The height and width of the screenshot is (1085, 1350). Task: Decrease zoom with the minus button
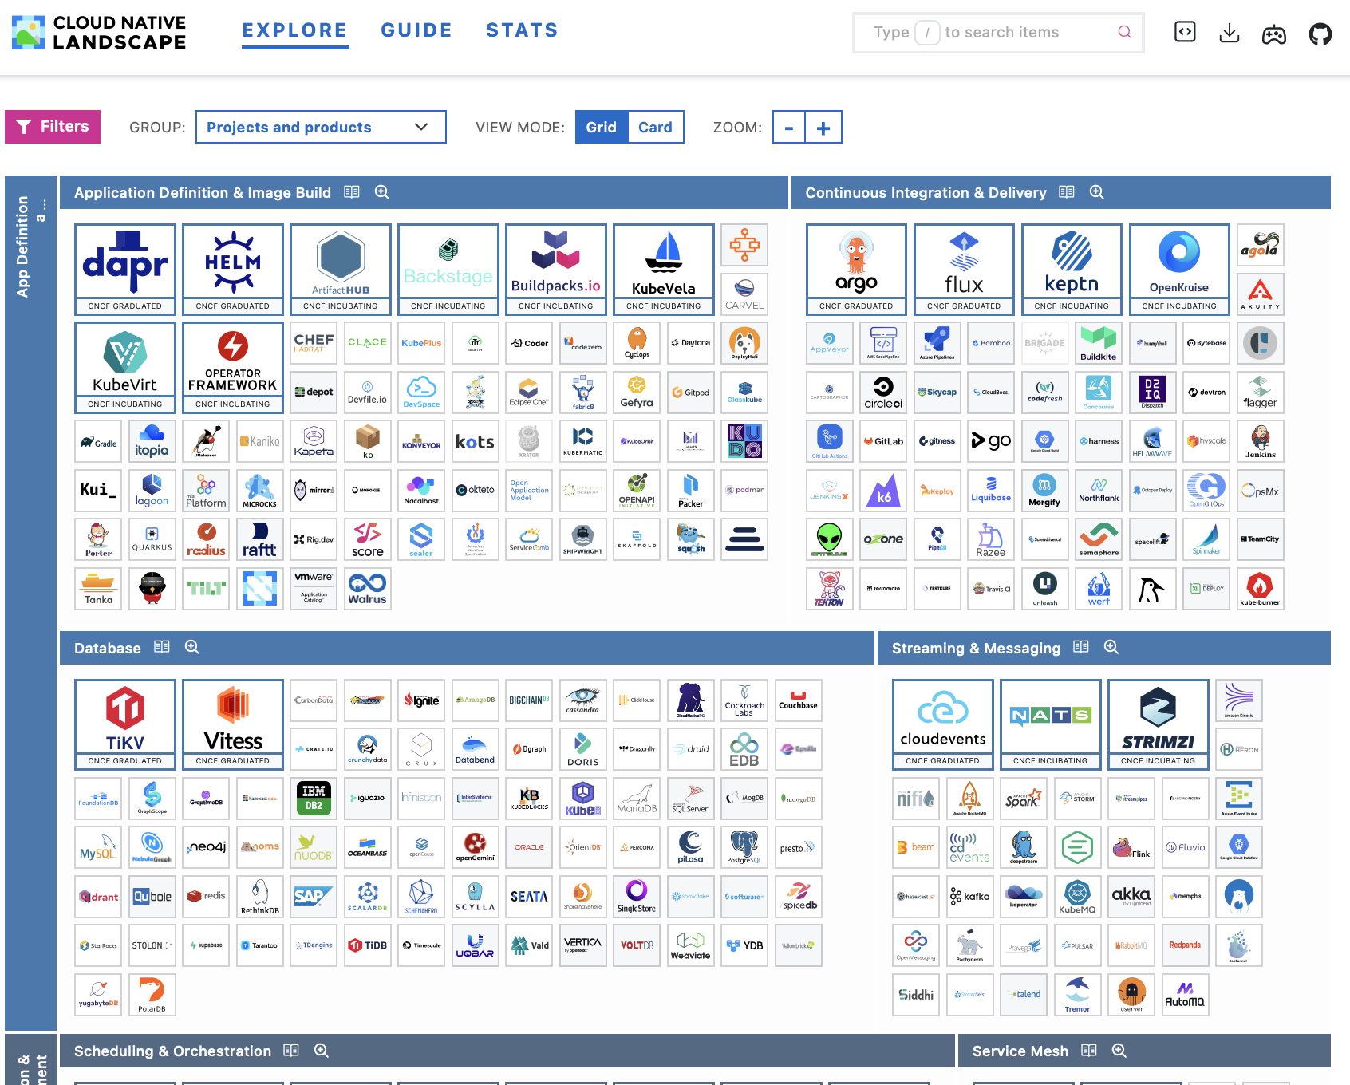(789, 128)
